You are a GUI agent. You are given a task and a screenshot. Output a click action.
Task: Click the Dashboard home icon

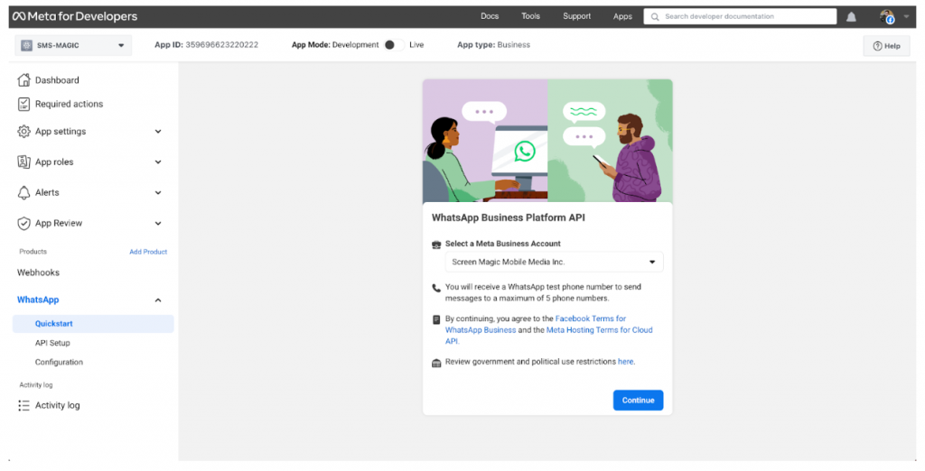(23, 80)
